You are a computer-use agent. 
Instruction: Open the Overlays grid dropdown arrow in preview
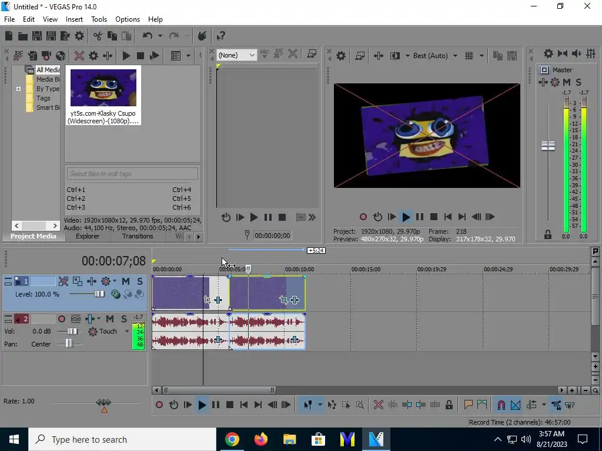(x=481, y=56)
